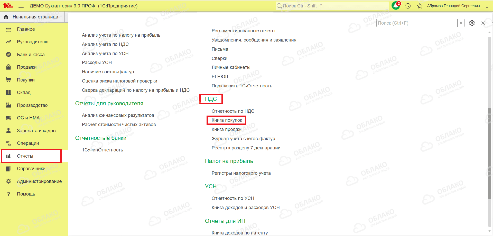
Task: Open service settings menu icon at top right
Action: point(487,6)
